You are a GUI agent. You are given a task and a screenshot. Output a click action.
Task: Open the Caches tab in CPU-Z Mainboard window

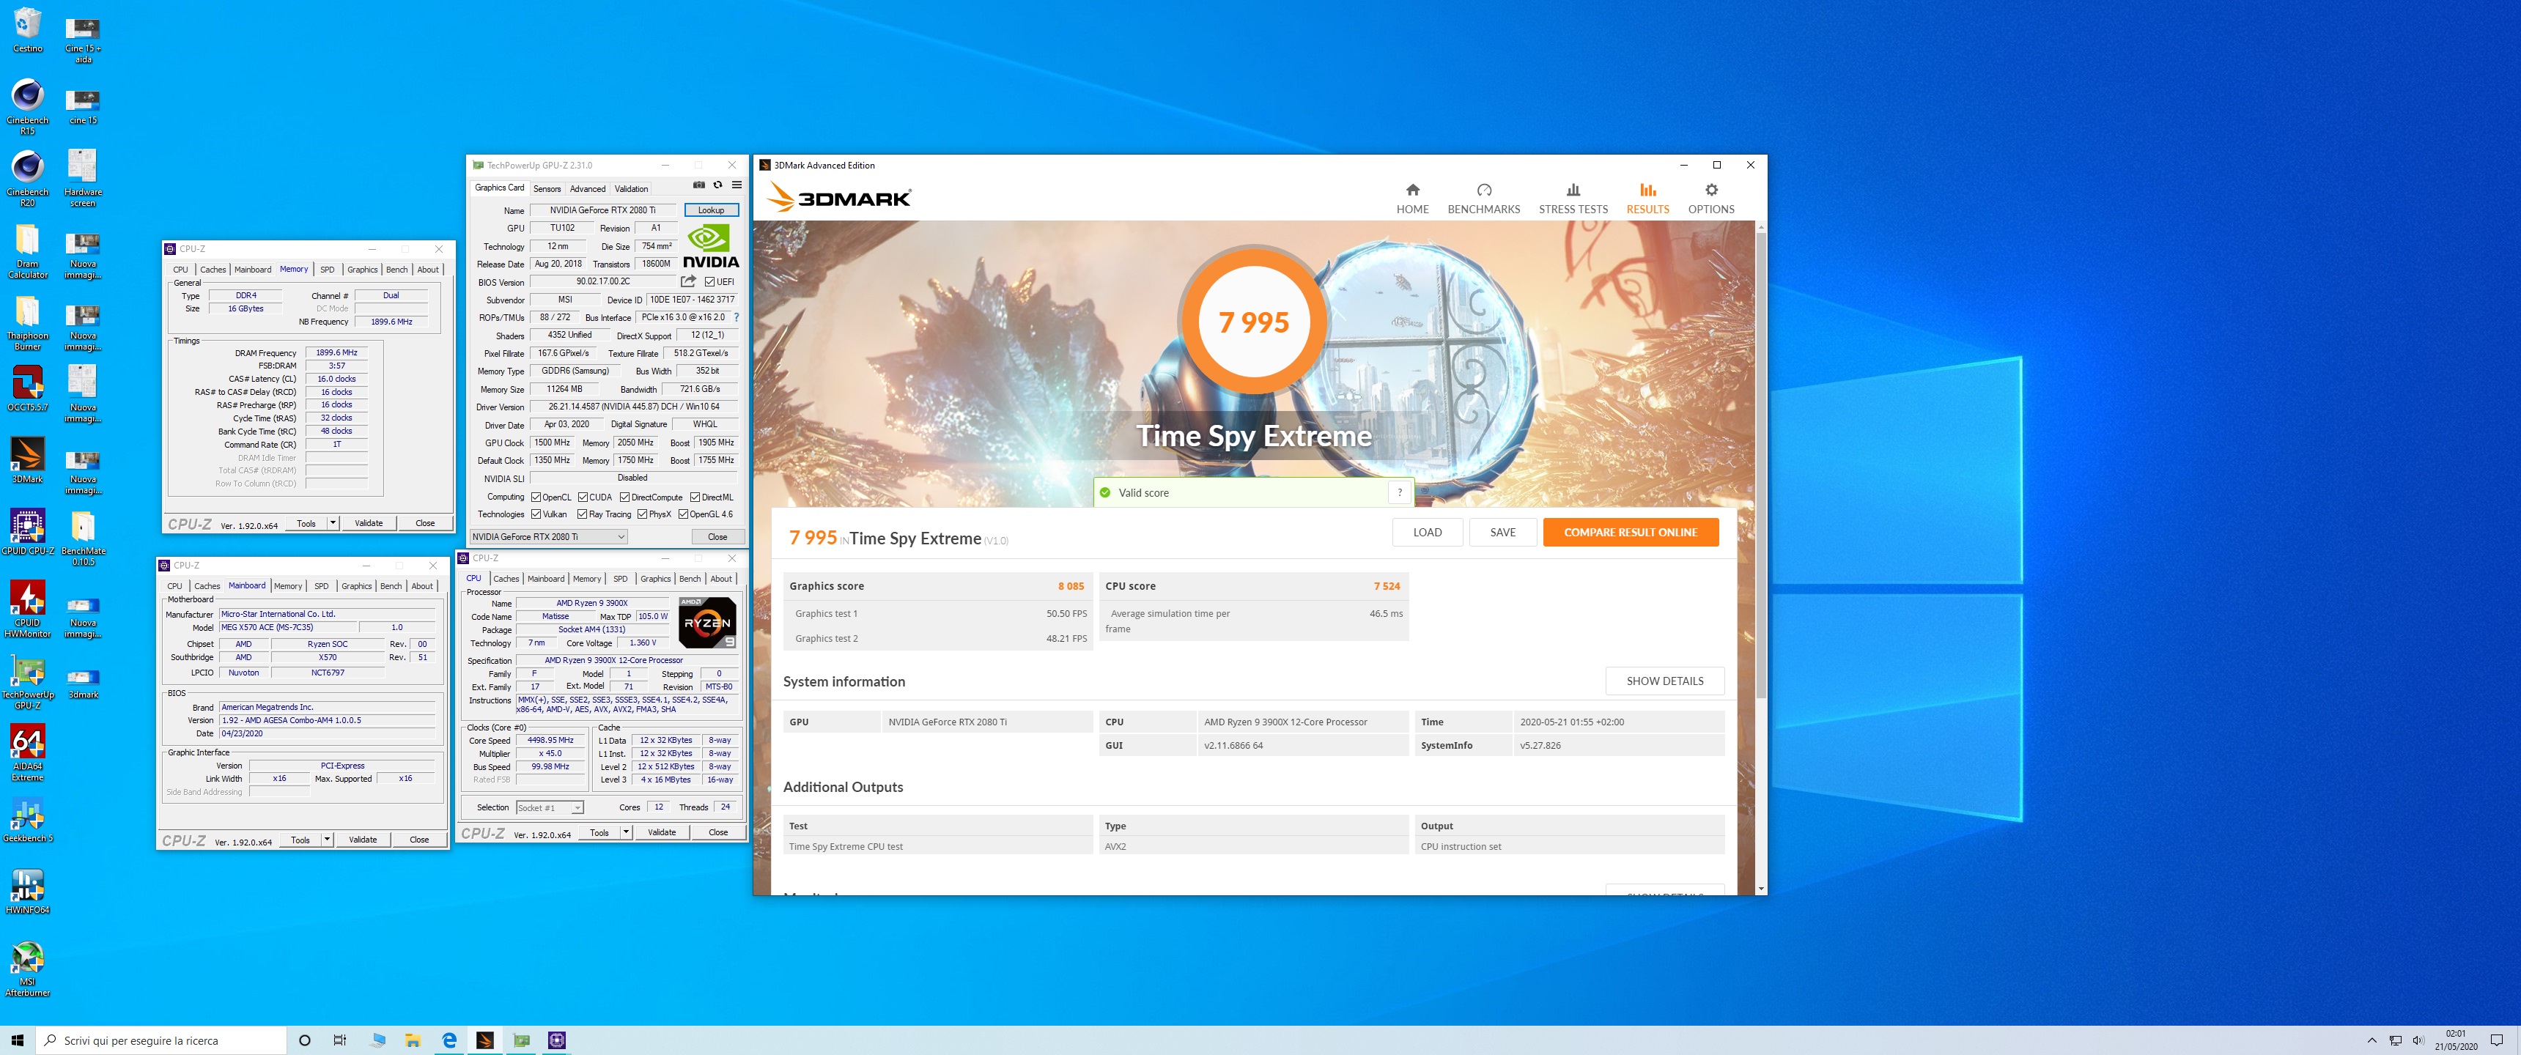[x=207, y=586]
